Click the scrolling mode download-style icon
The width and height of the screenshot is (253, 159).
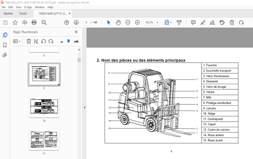[179, 22]
